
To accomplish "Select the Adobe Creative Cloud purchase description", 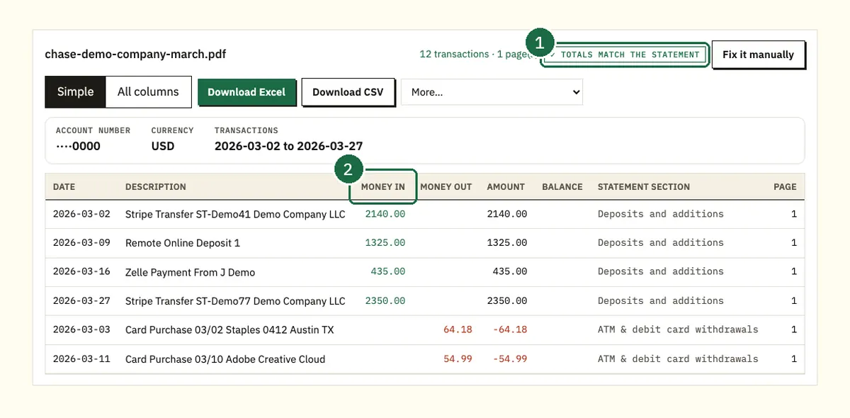I will coord(225,359).
